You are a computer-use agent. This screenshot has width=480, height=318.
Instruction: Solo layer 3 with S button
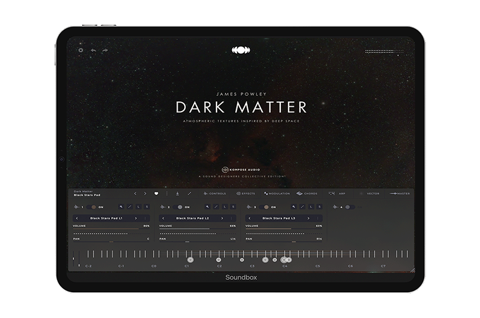click(320, 207)
